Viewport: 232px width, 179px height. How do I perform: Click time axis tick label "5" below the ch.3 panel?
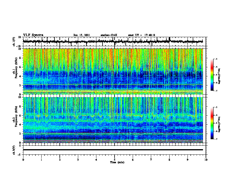click(x=115, y=160)
